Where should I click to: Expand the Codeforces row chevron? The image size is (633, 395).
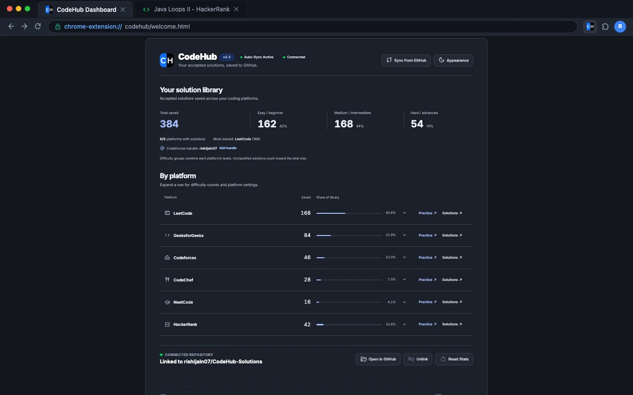tap(404, 258)
